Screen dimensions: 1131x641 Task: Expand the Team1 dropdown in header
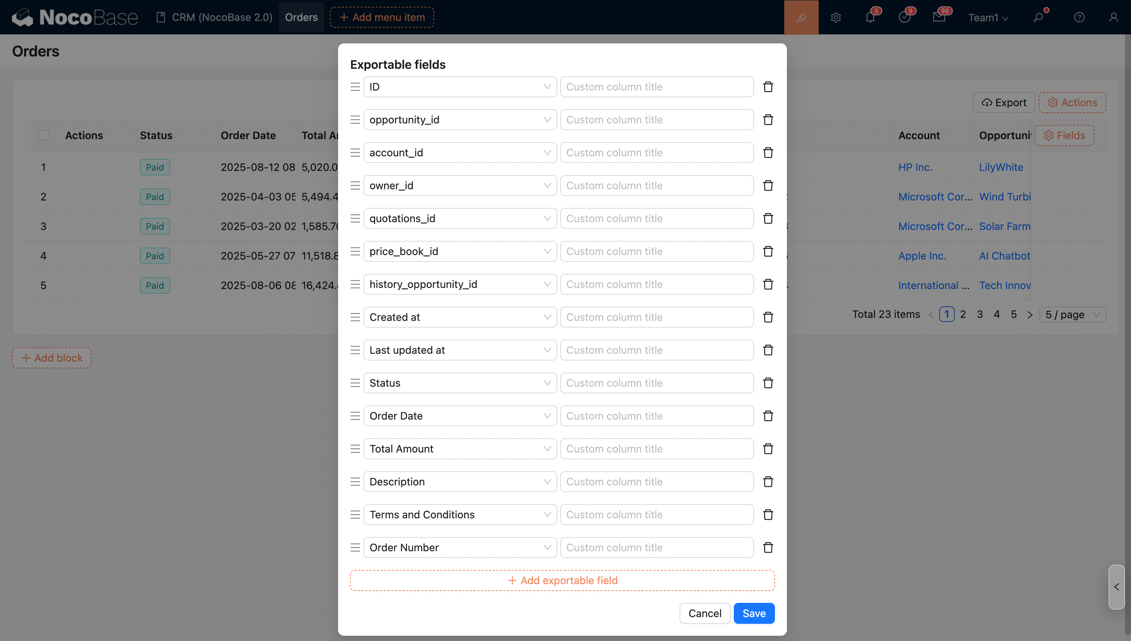click(x=987, y=17)
